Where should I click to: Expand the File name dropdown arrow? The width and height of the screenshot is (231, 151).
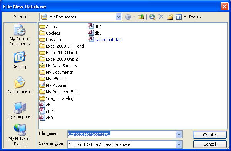[x=179, y=134]
